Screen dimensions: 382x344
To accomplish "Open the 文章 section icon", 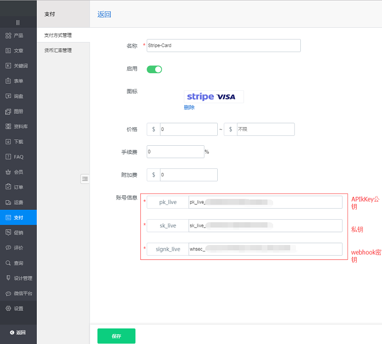I will (x=8, y=51).
